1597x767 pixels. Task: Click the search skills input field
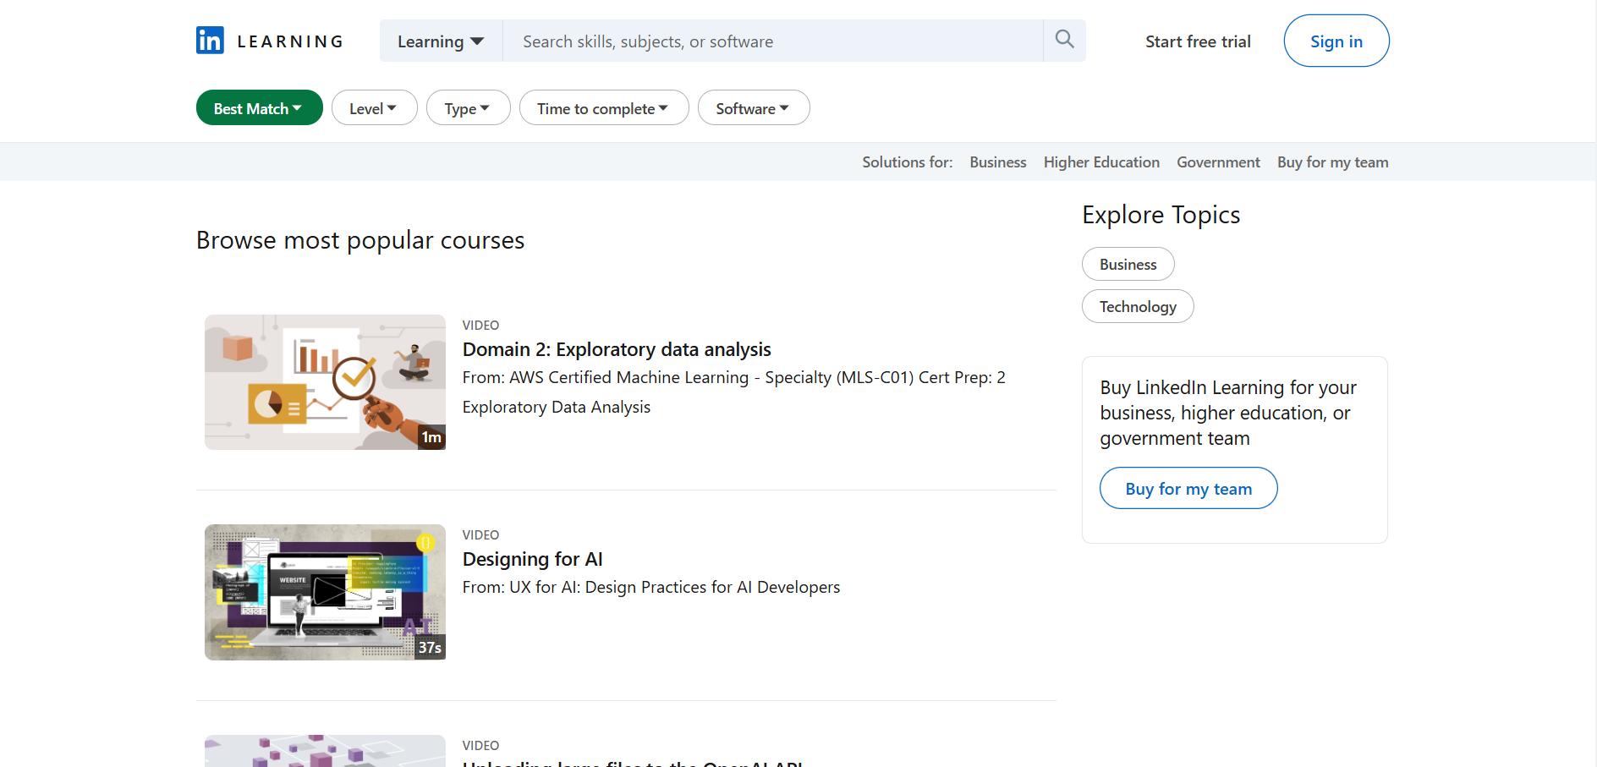pyautogui.click(x=771, y=41)
